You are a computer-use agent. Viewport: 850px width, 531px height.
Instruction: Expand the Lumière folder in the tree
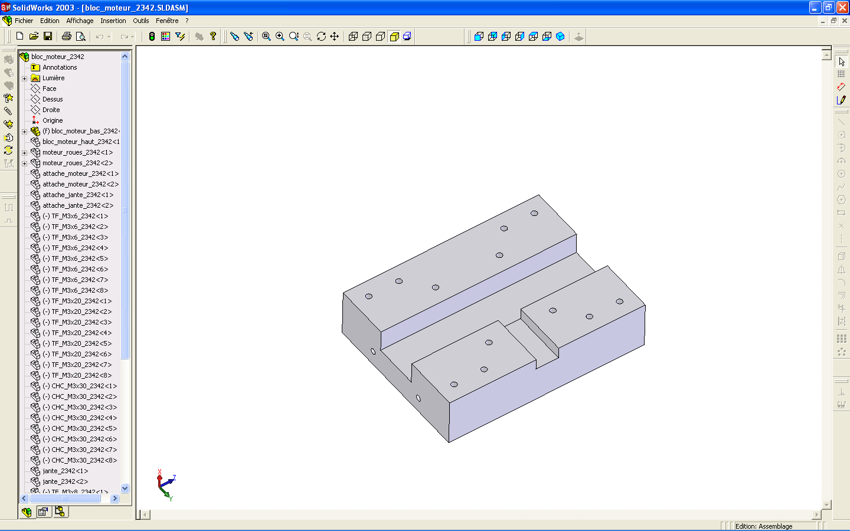(x=25, y=78)
